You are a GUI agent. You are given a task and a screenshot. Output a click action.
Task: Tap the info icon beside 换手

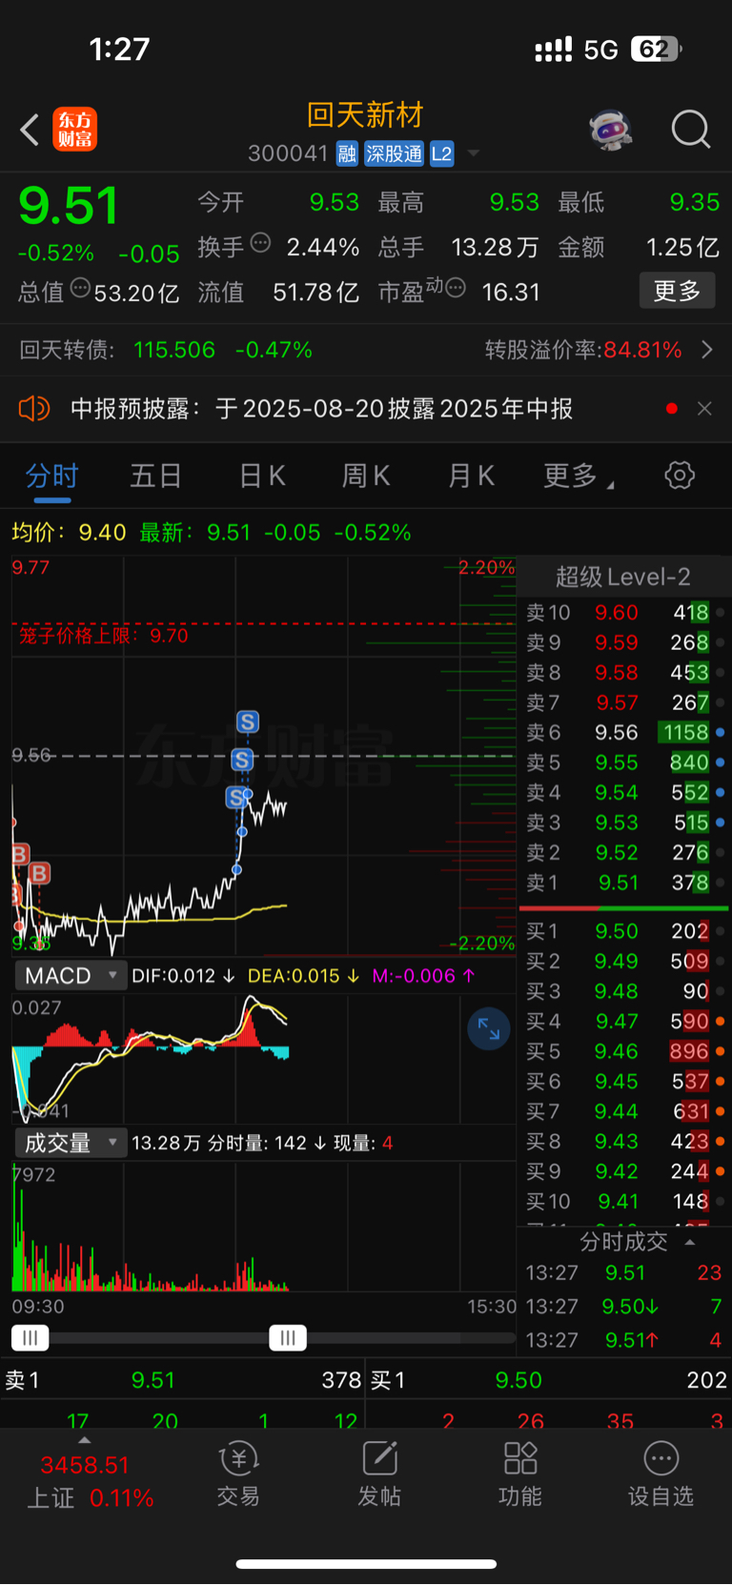pyautogui.click(x=260, y=242)
